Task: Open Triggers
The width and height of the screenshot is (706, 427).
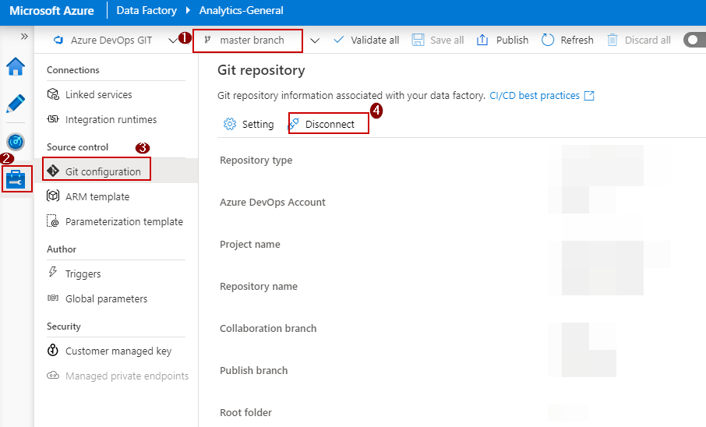Action: pyautogui.click(x=83, y=273)
